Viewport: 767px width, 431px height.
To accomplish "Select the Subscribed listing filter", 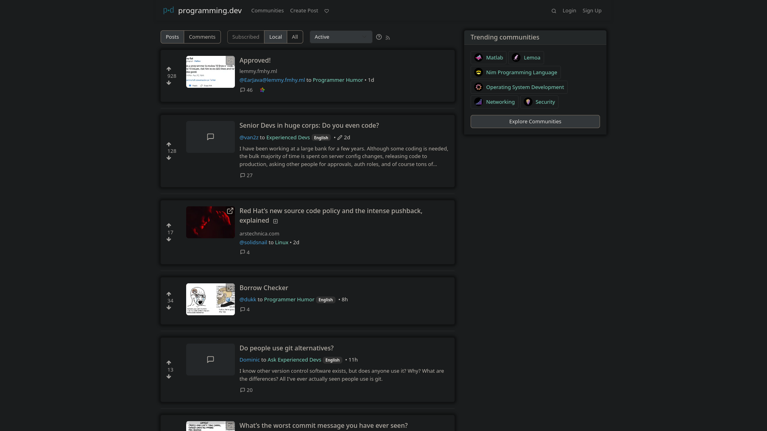I will pyautogui.click(x=246, y=37).
